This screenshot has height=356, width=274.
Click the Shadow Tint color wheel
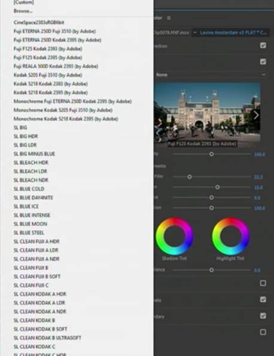[175, 236]
